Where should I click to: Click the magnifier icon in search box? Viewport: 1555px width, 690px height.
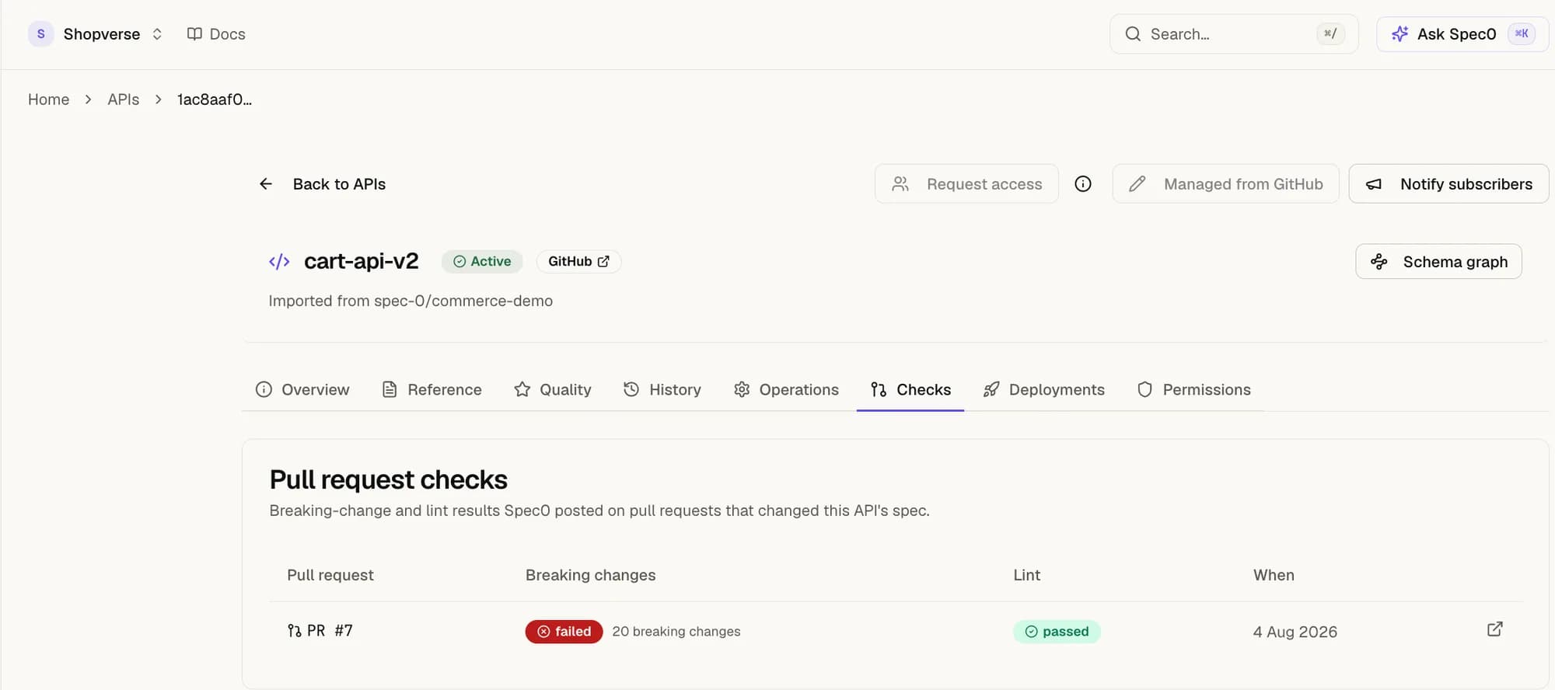click(1133, 34)
